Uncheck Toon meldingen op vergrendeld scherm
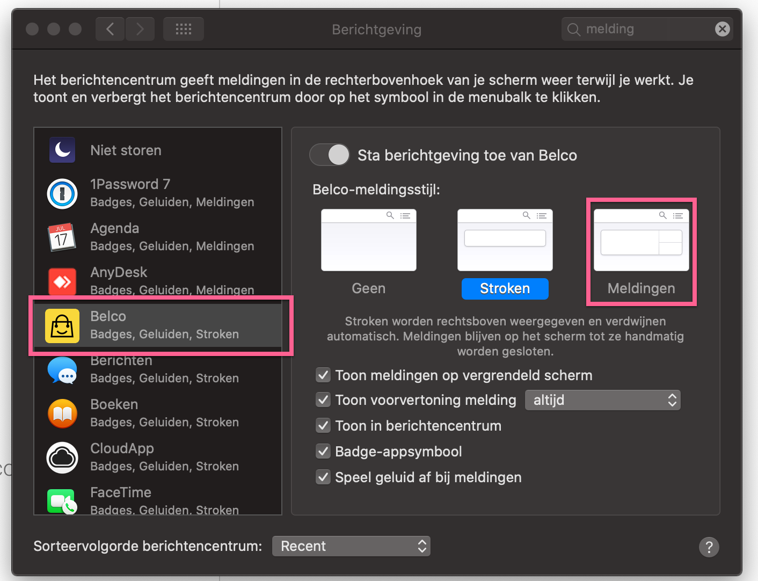The image size is (758, 581). [x=323, y=375]
